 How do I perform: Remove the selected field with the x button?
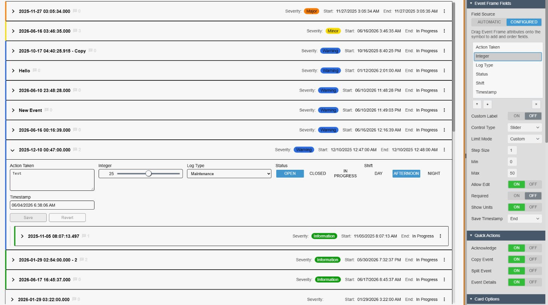tap(536, 104)
